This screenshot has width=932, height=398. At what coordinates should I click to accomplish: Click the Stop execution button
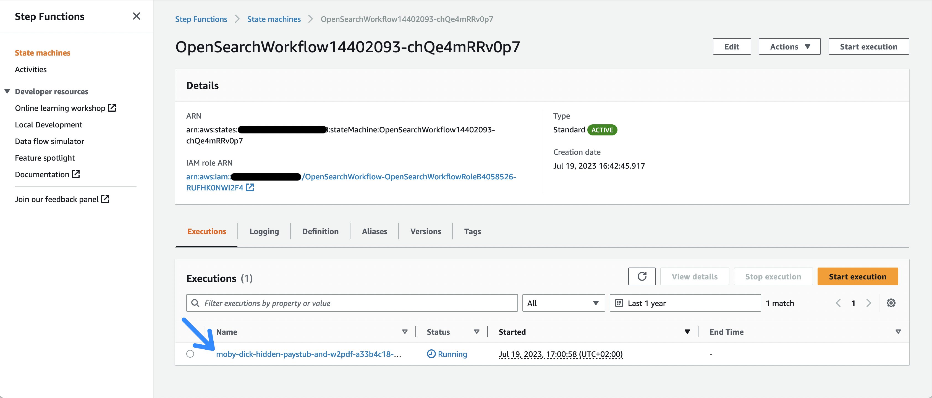point(773,276)
